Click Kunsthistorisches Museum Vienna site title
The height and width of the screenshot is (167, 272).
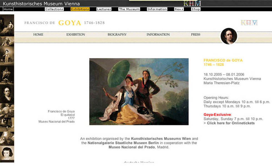pos(41,4)
